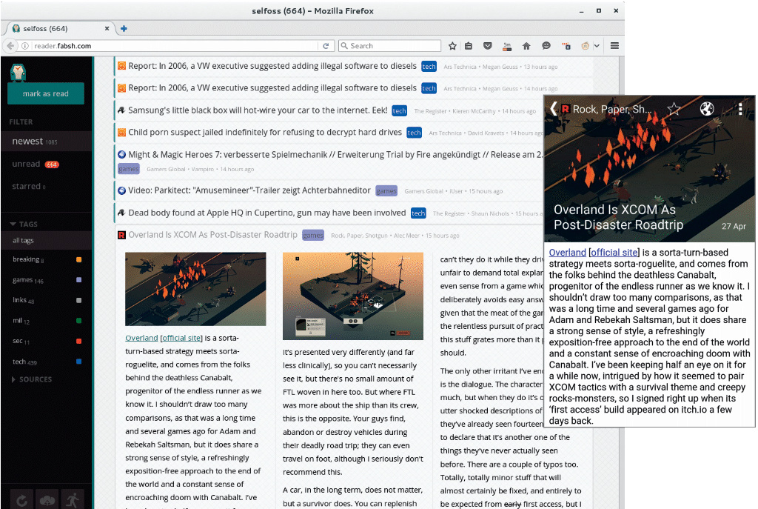
Task: Click the Pocket icon in Firefox toolbar
Action: (487, 46)
